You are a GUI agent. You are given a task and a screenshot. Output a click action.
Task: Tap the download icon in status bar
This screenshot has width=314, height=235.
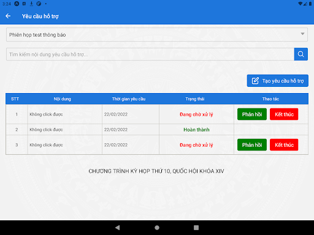31,4
